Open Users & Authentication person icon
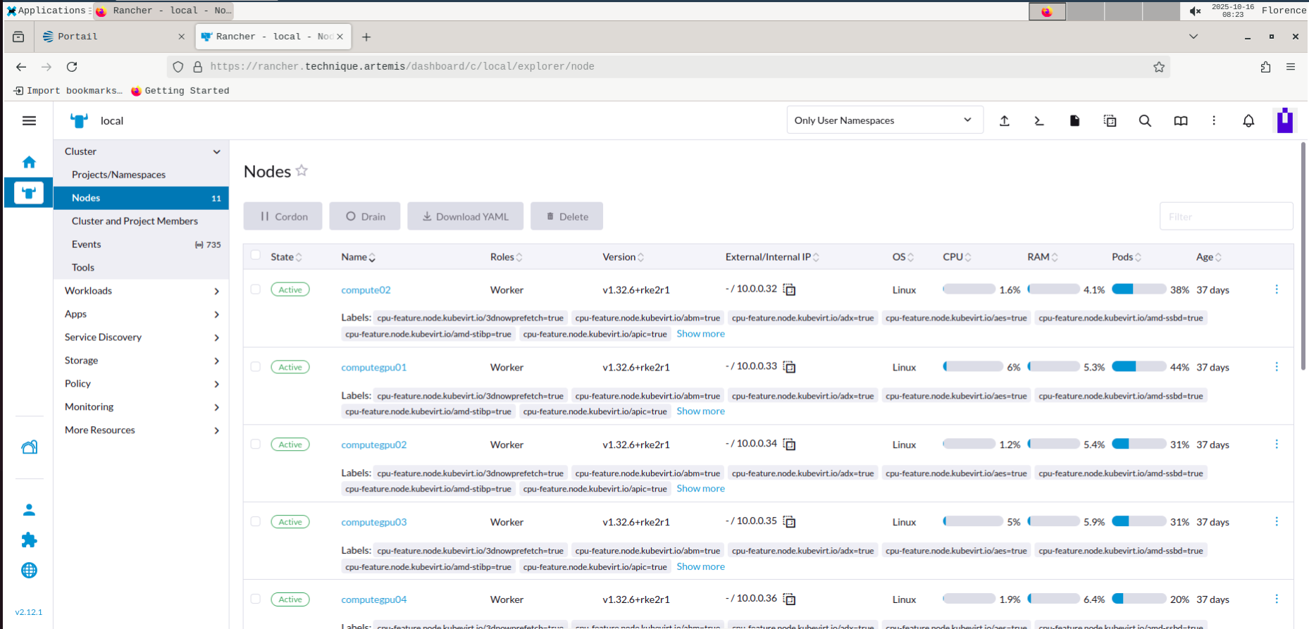This screenshot has width=1309, height=629. point(29,509)
